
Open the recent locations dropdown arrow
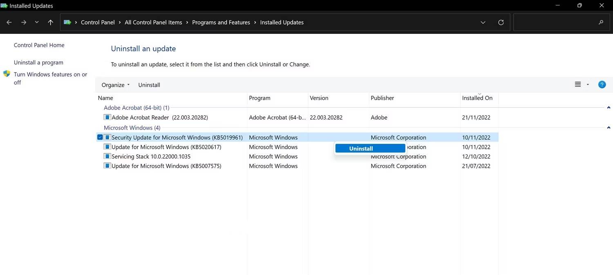coord(37,22)
